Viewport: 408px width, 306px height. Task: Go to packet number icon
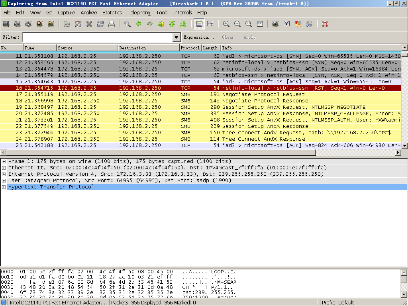pyautogui.click(x=161, y=24)
